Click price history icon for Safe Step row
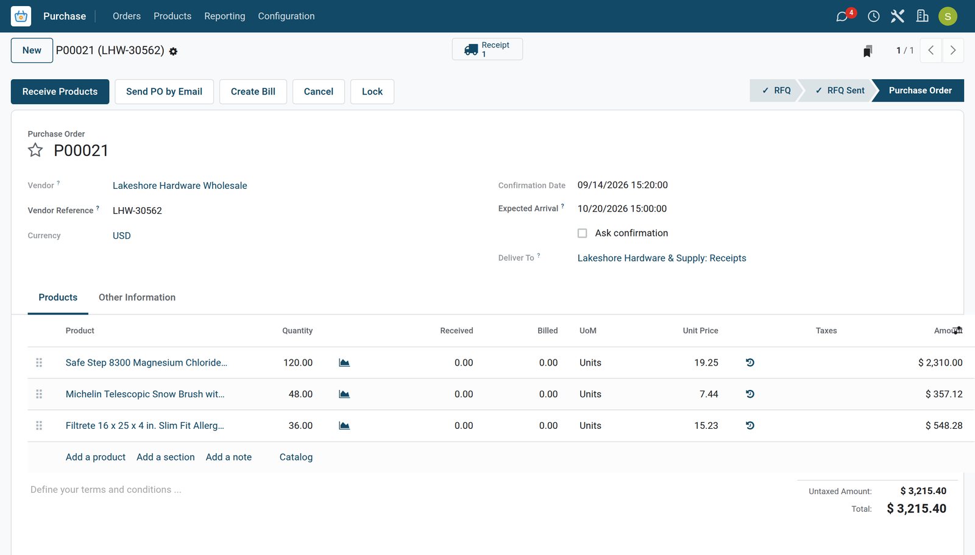The height and width of the screenshot is (555, 975). pos(750,362)
